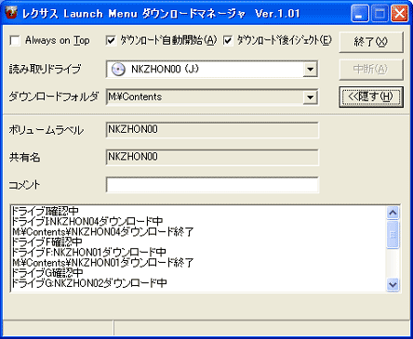The height and width of the screenshot is (339, 413).
Task: Click log scrollbar up arrow
Action: click(x=393, y=213)
